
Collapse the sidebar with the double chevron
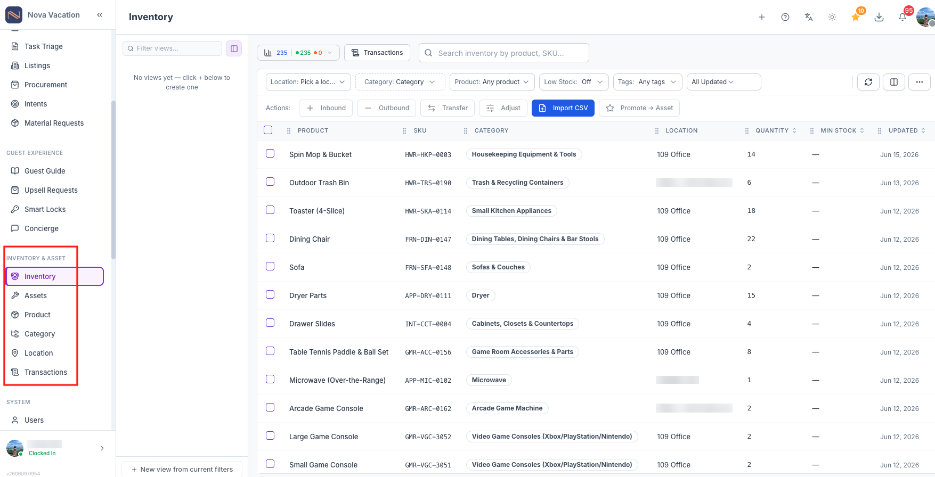100,15
